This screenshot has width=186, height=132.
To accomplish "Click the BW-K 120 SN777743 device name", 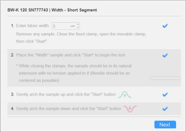I will [x=28, y=10].
